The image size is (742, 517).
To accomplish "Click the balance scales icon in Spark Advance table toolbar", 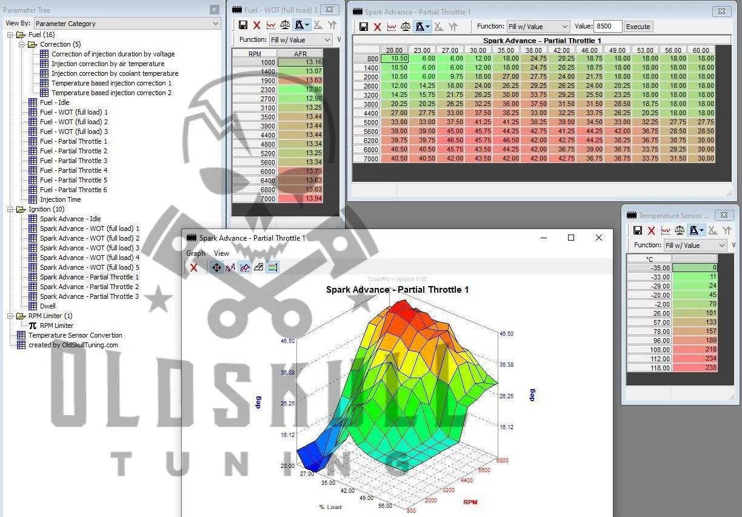I will point(406,27).
